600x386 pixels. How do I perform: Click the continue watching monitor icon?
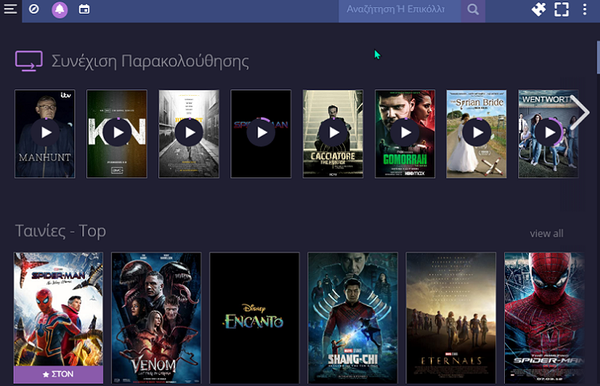[x=29, y=62]
